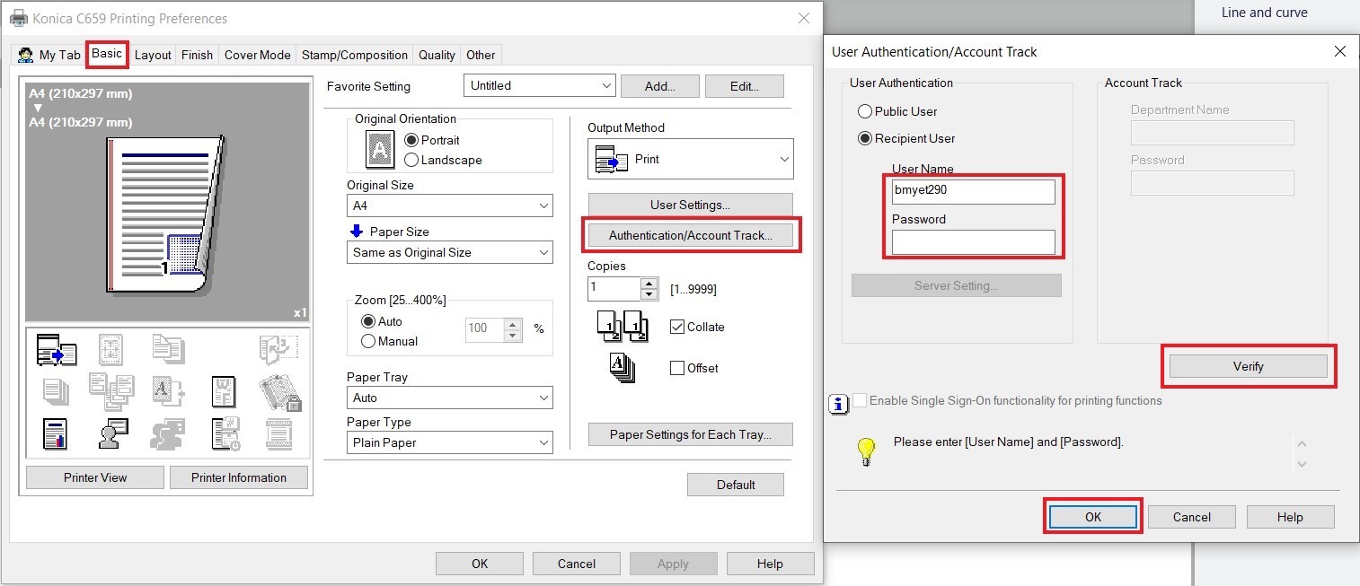Open the Stamp/Composition tab

coord(357,55)
